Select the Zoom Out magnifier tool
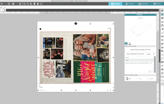164x104 pixels. tap(28, 4)
